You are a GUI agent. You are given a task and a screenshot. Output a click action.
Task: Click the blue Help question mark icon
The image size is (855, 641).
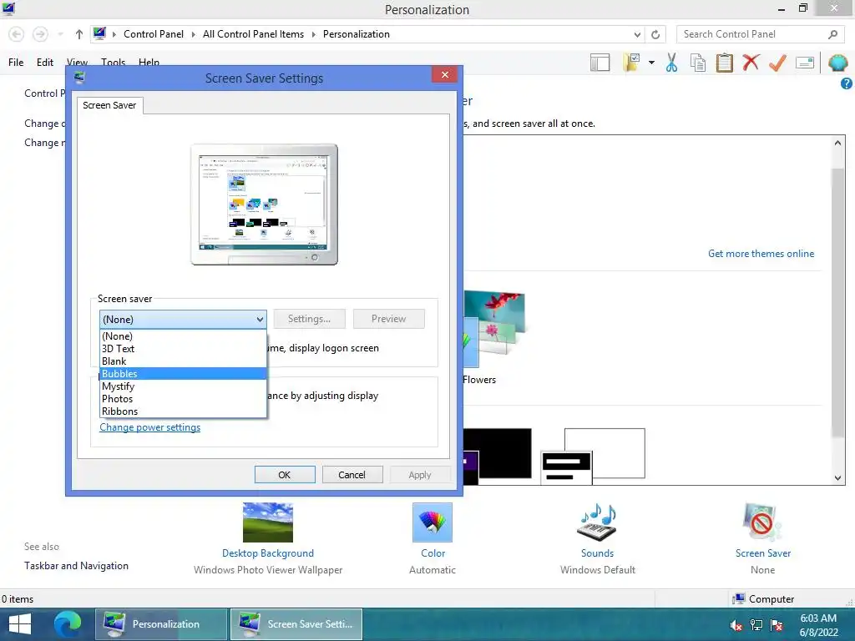point(847,83)
